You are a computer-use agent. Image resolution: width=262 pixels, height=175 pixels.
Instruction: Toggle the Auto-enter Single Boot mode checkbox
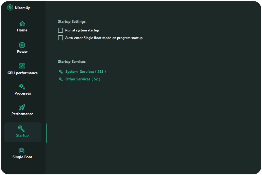(60, 38)
